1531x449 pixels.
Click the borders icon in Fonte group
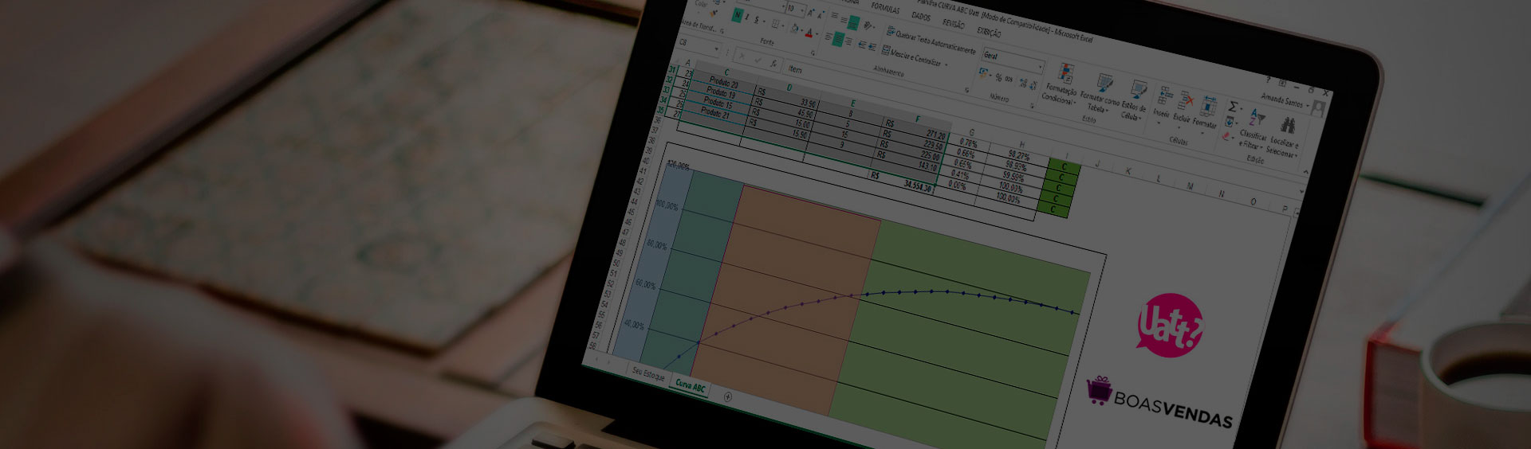coord(774,24)
